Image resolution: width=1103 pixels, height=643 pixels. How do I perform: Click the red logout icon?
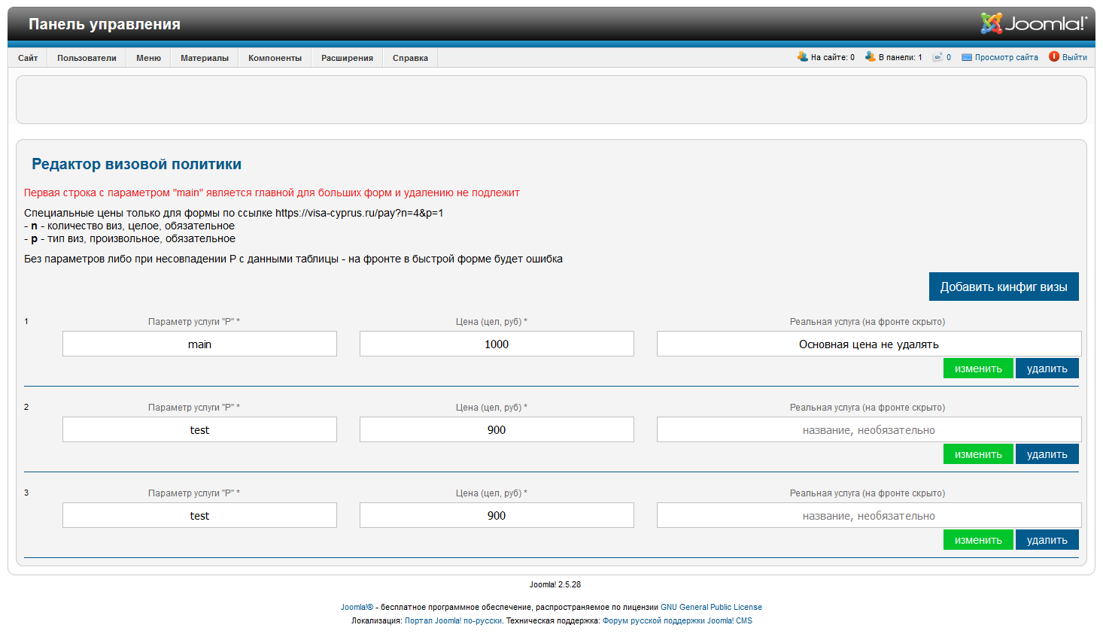tap(1054, 56)
